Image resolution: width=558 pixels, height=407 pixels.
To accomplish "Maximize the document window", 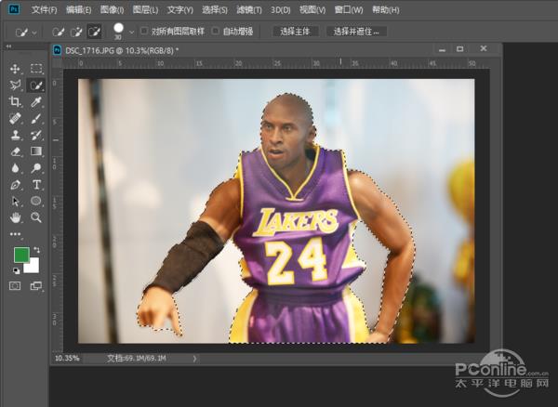I will click(459, 48).
